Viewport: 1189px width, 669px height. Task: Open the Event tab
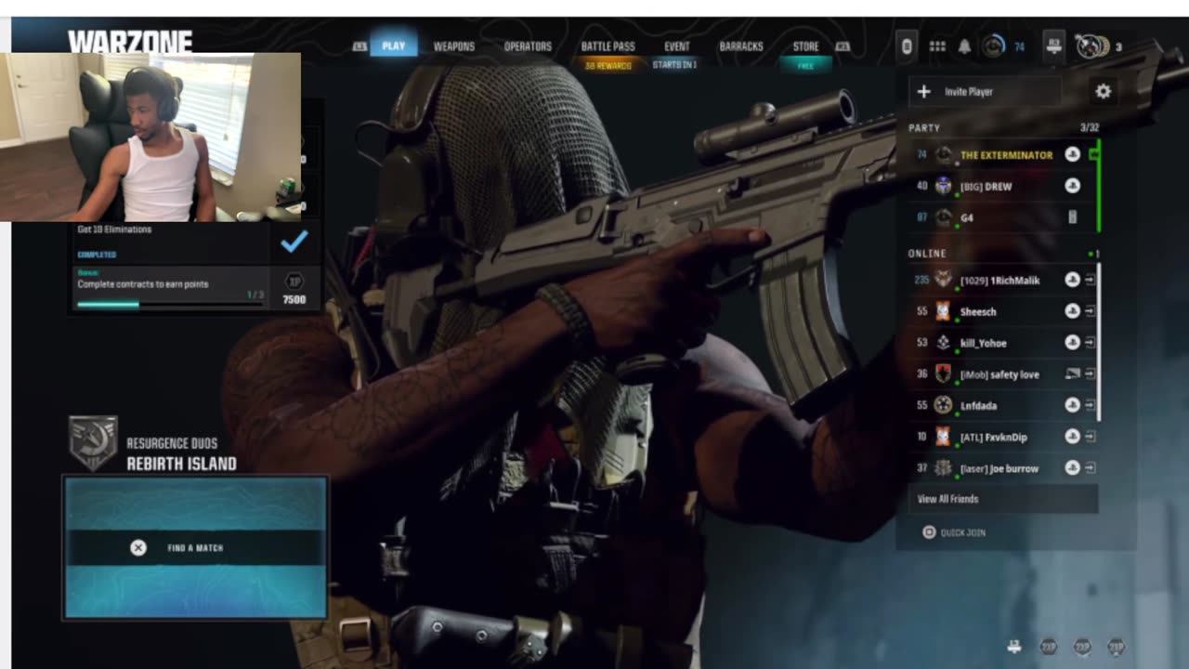pos(677,46)
